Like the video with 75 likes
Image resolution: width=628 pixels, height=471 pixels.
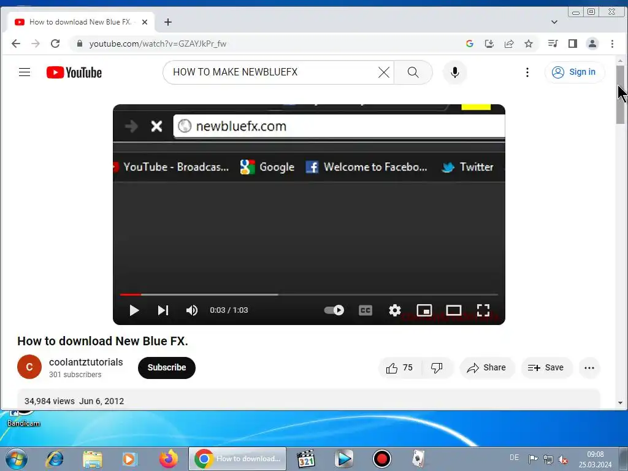coord(399,368)
